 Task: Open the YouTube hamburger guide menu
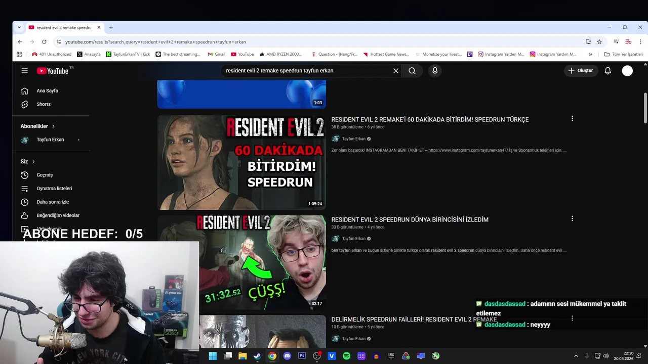tap(24, 71)
